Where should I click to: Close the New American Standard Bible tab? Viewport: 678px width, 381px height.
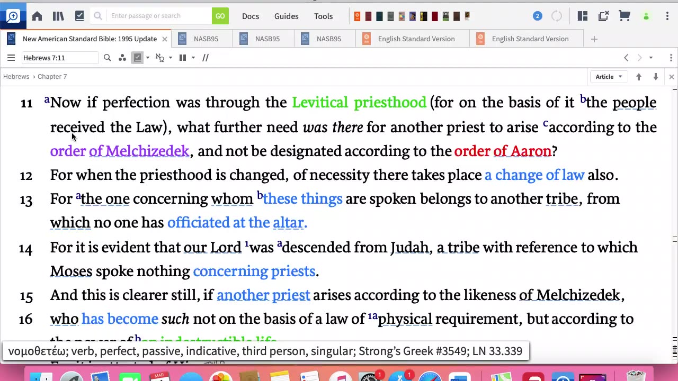click(165, 39)
